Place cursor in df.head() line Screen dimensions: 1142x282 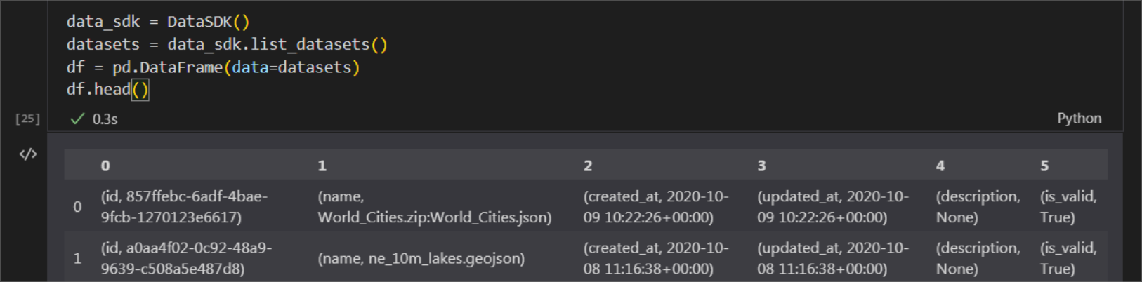pyautogui.click(x=107, y=90)
